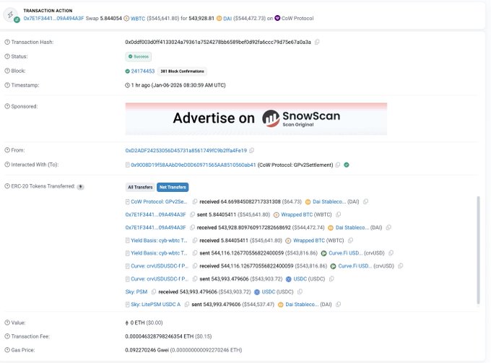
Task: Open help icon beside ERC-20 Tokens Transferred
Action: click(7, 186)
